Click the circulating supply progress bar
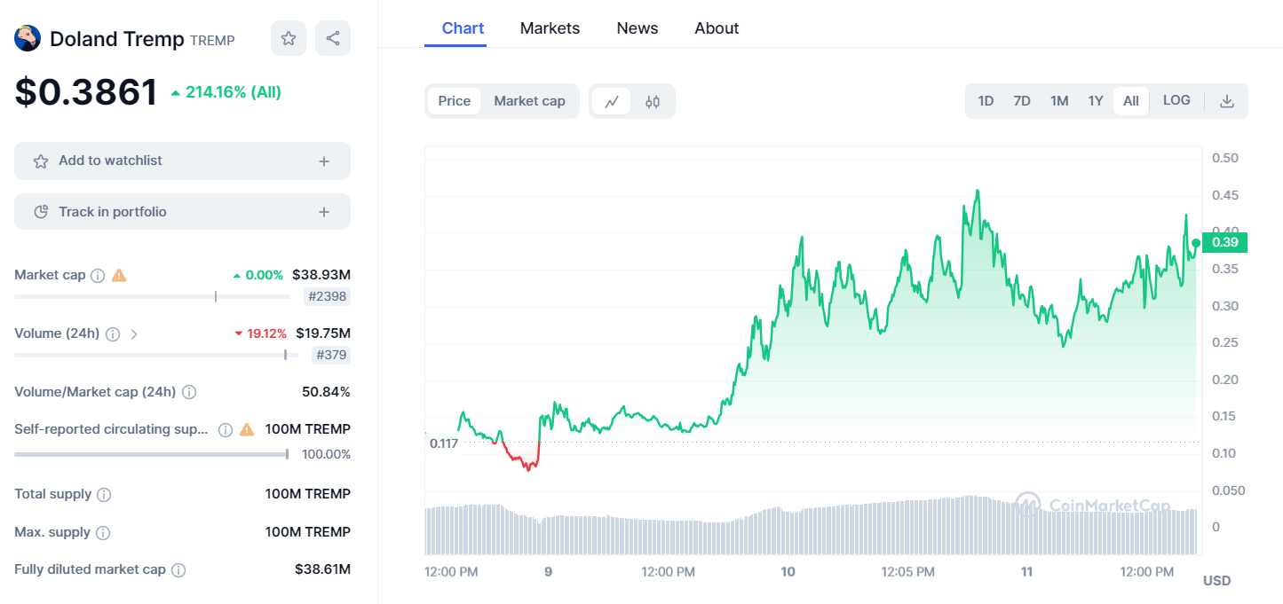Screen dimensions: 1283x604 click(151, 454)
